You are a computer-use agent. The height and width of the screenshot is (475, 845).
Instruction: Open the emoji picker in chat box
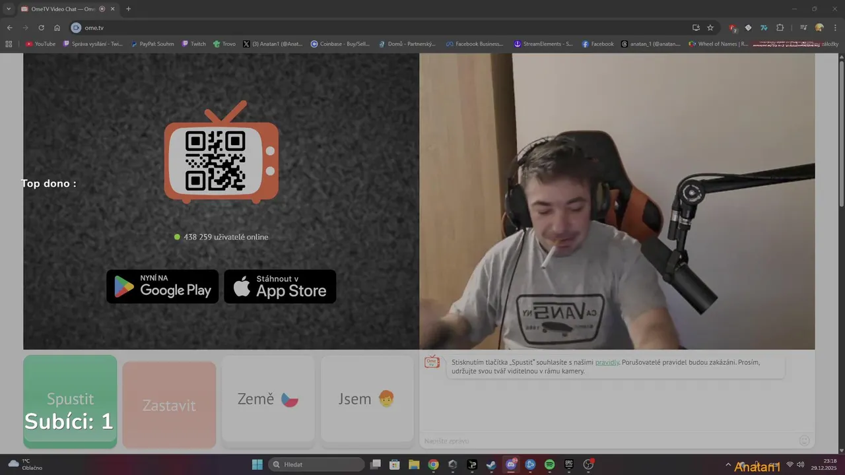coord(804,440)
